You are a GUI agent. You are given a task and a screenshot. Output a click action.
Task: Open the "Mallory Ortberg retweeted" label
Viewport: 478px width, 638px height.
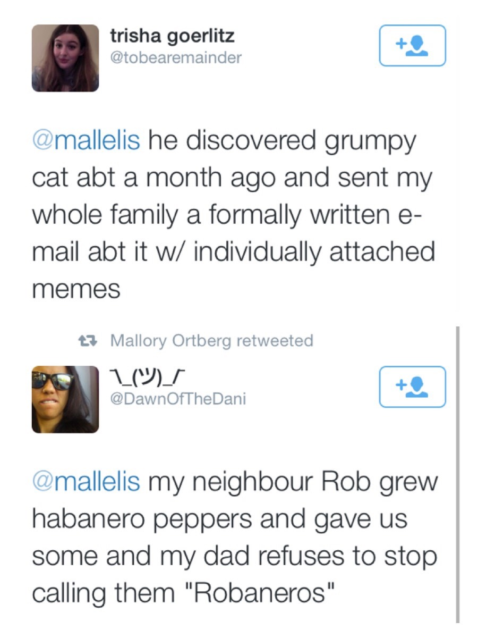click(x=211, y=340)
